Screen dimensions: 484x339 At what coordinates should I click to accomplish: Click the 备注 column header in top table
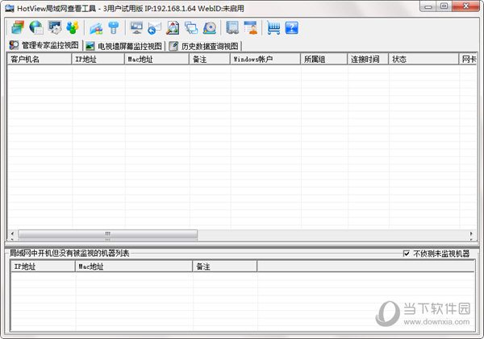coord(210,59)
